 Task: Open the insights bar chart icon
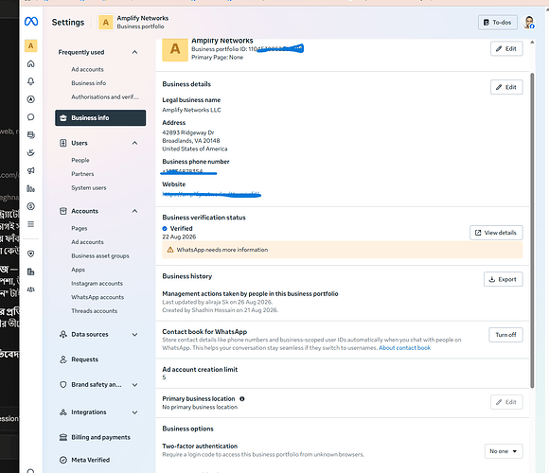[x=31, y=188]
